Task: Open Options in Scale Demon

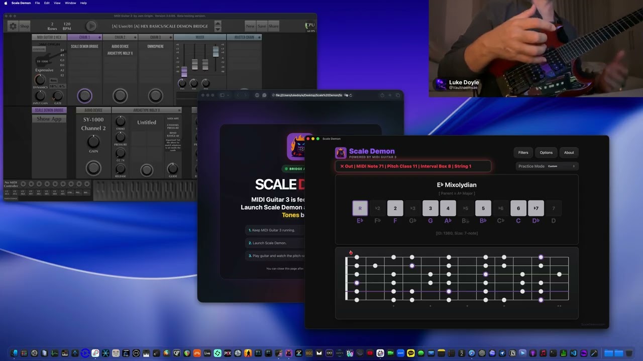Action: [x=546, y=152]
